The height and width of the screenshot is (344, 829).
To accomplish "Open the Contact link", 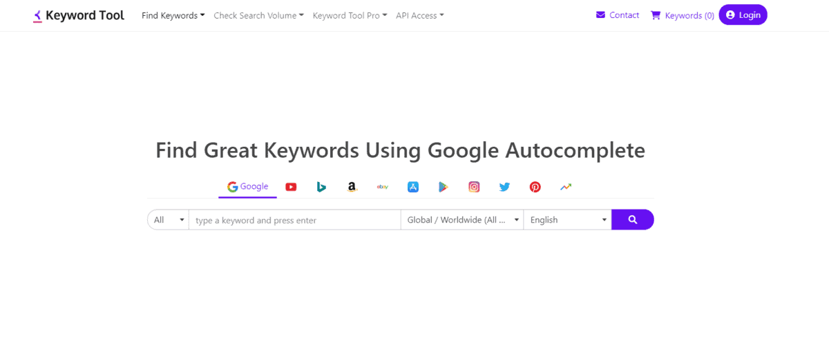I will 618,15.
